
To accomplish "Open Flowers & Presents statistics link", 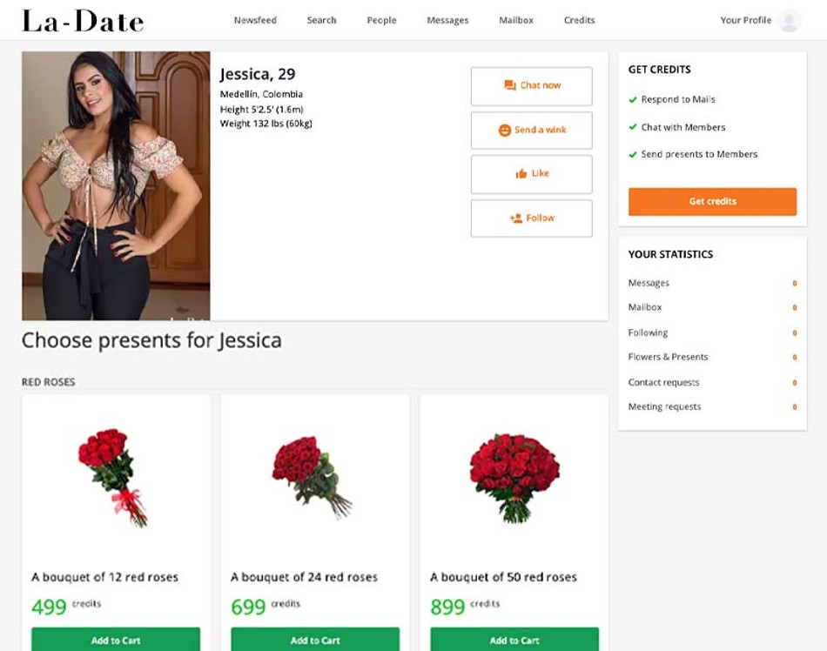I will coord(668,357).
